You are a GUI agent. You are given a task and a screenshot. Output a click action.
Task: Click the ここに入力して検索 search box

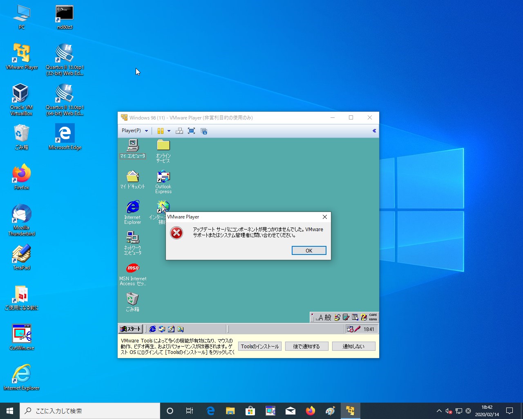pyautogui.click(x=90, y=411)
